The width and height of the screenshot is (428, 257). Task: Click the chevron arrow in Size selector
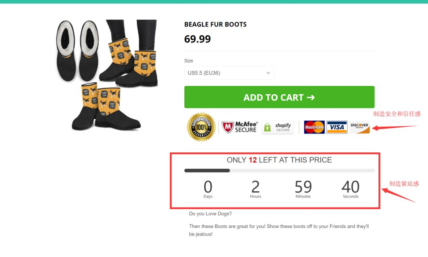point(268,73)
